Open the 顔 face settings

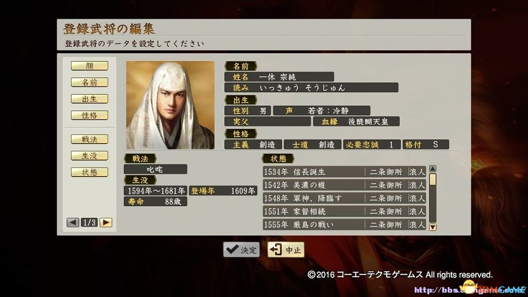tap(90, 65)
